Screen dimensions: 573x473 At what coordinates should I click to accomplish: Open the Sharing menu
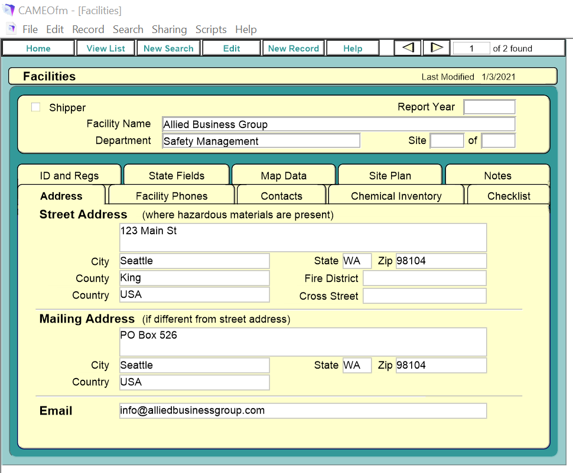click(169, 29)
